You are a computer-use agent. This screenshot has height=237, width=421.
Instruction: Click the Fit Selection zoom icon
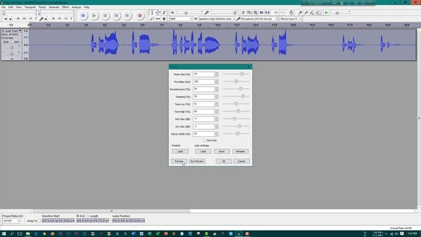tap(312, 13)
